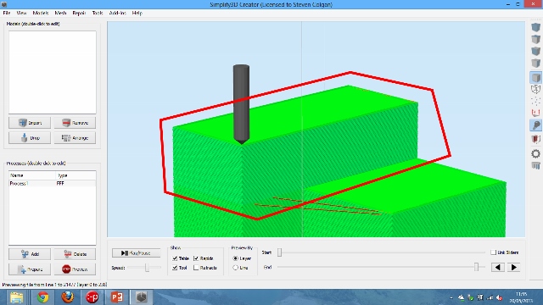Launch Google Chrome from taskbar

click(x=43, y=297)
